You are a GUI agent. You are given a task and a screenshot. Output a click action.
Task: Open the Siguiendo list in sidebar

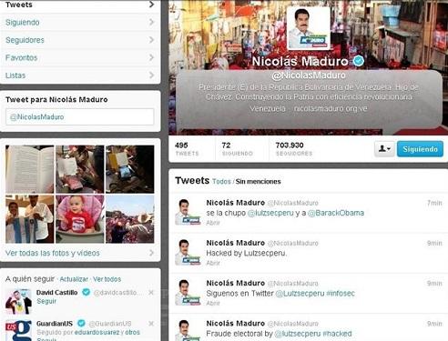point(80,23)
